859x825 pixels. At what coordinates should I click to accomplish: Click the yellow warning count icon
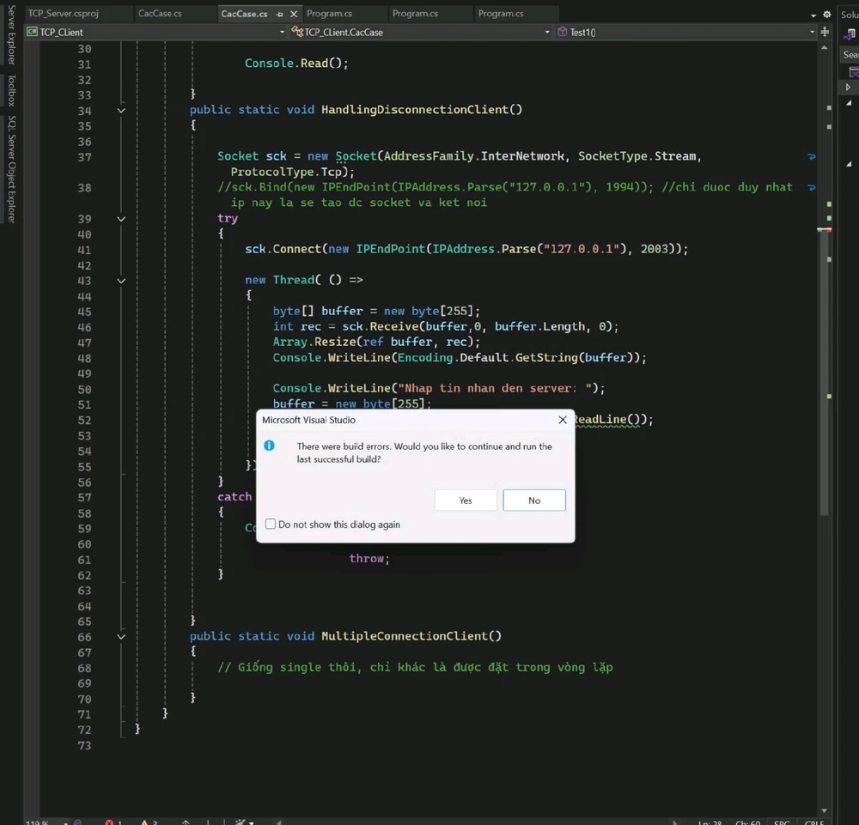[144, 822]
